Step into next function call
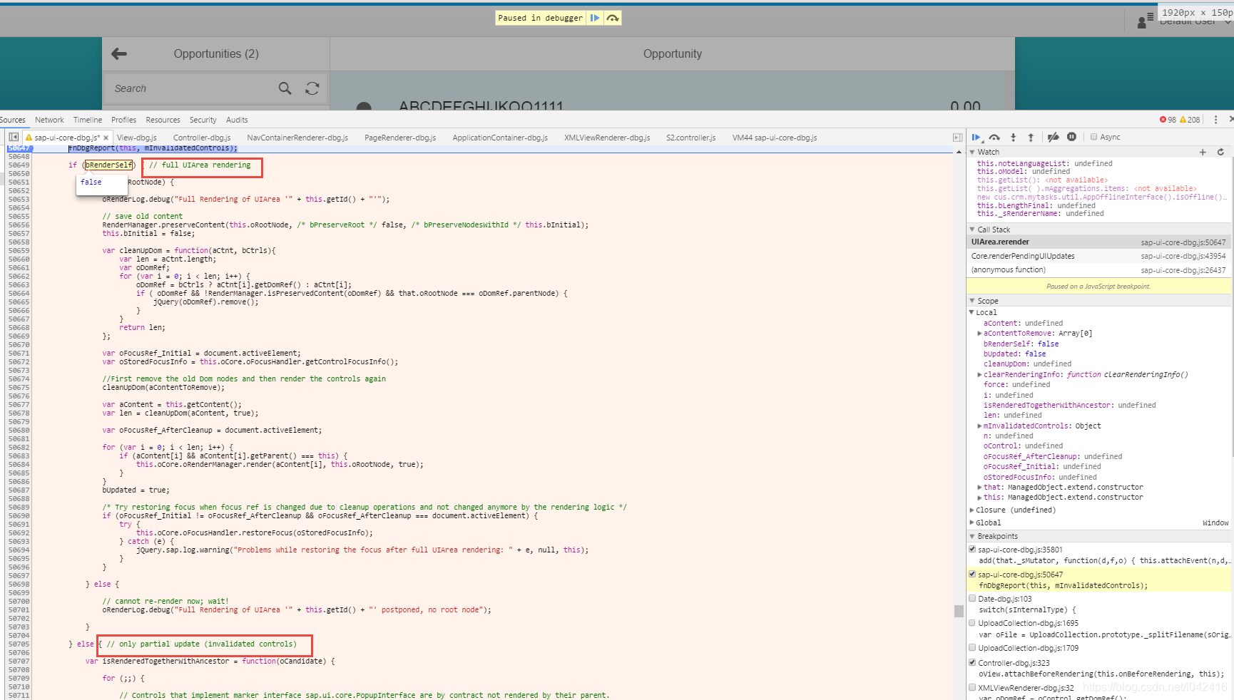The height and width of the screenshot is (700, 1234). coord(1013,137)
